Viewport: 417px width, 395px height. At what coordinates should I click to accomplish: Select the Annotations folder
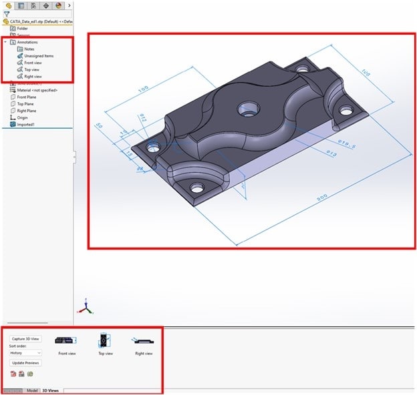[24, 42]
